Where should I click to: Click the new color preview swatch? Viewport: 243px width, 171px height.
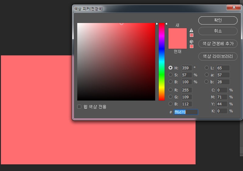click(177, 33)
